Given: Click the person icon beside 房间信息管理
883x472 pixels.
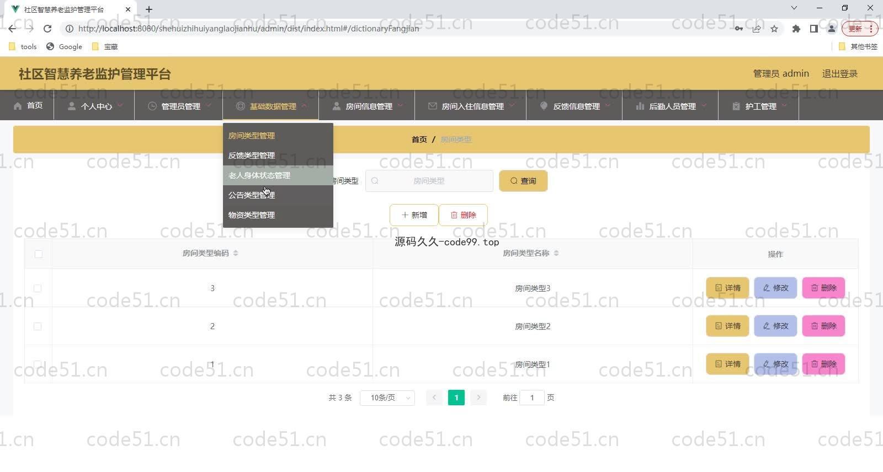Looking at the screenshot, I should 337,106.
